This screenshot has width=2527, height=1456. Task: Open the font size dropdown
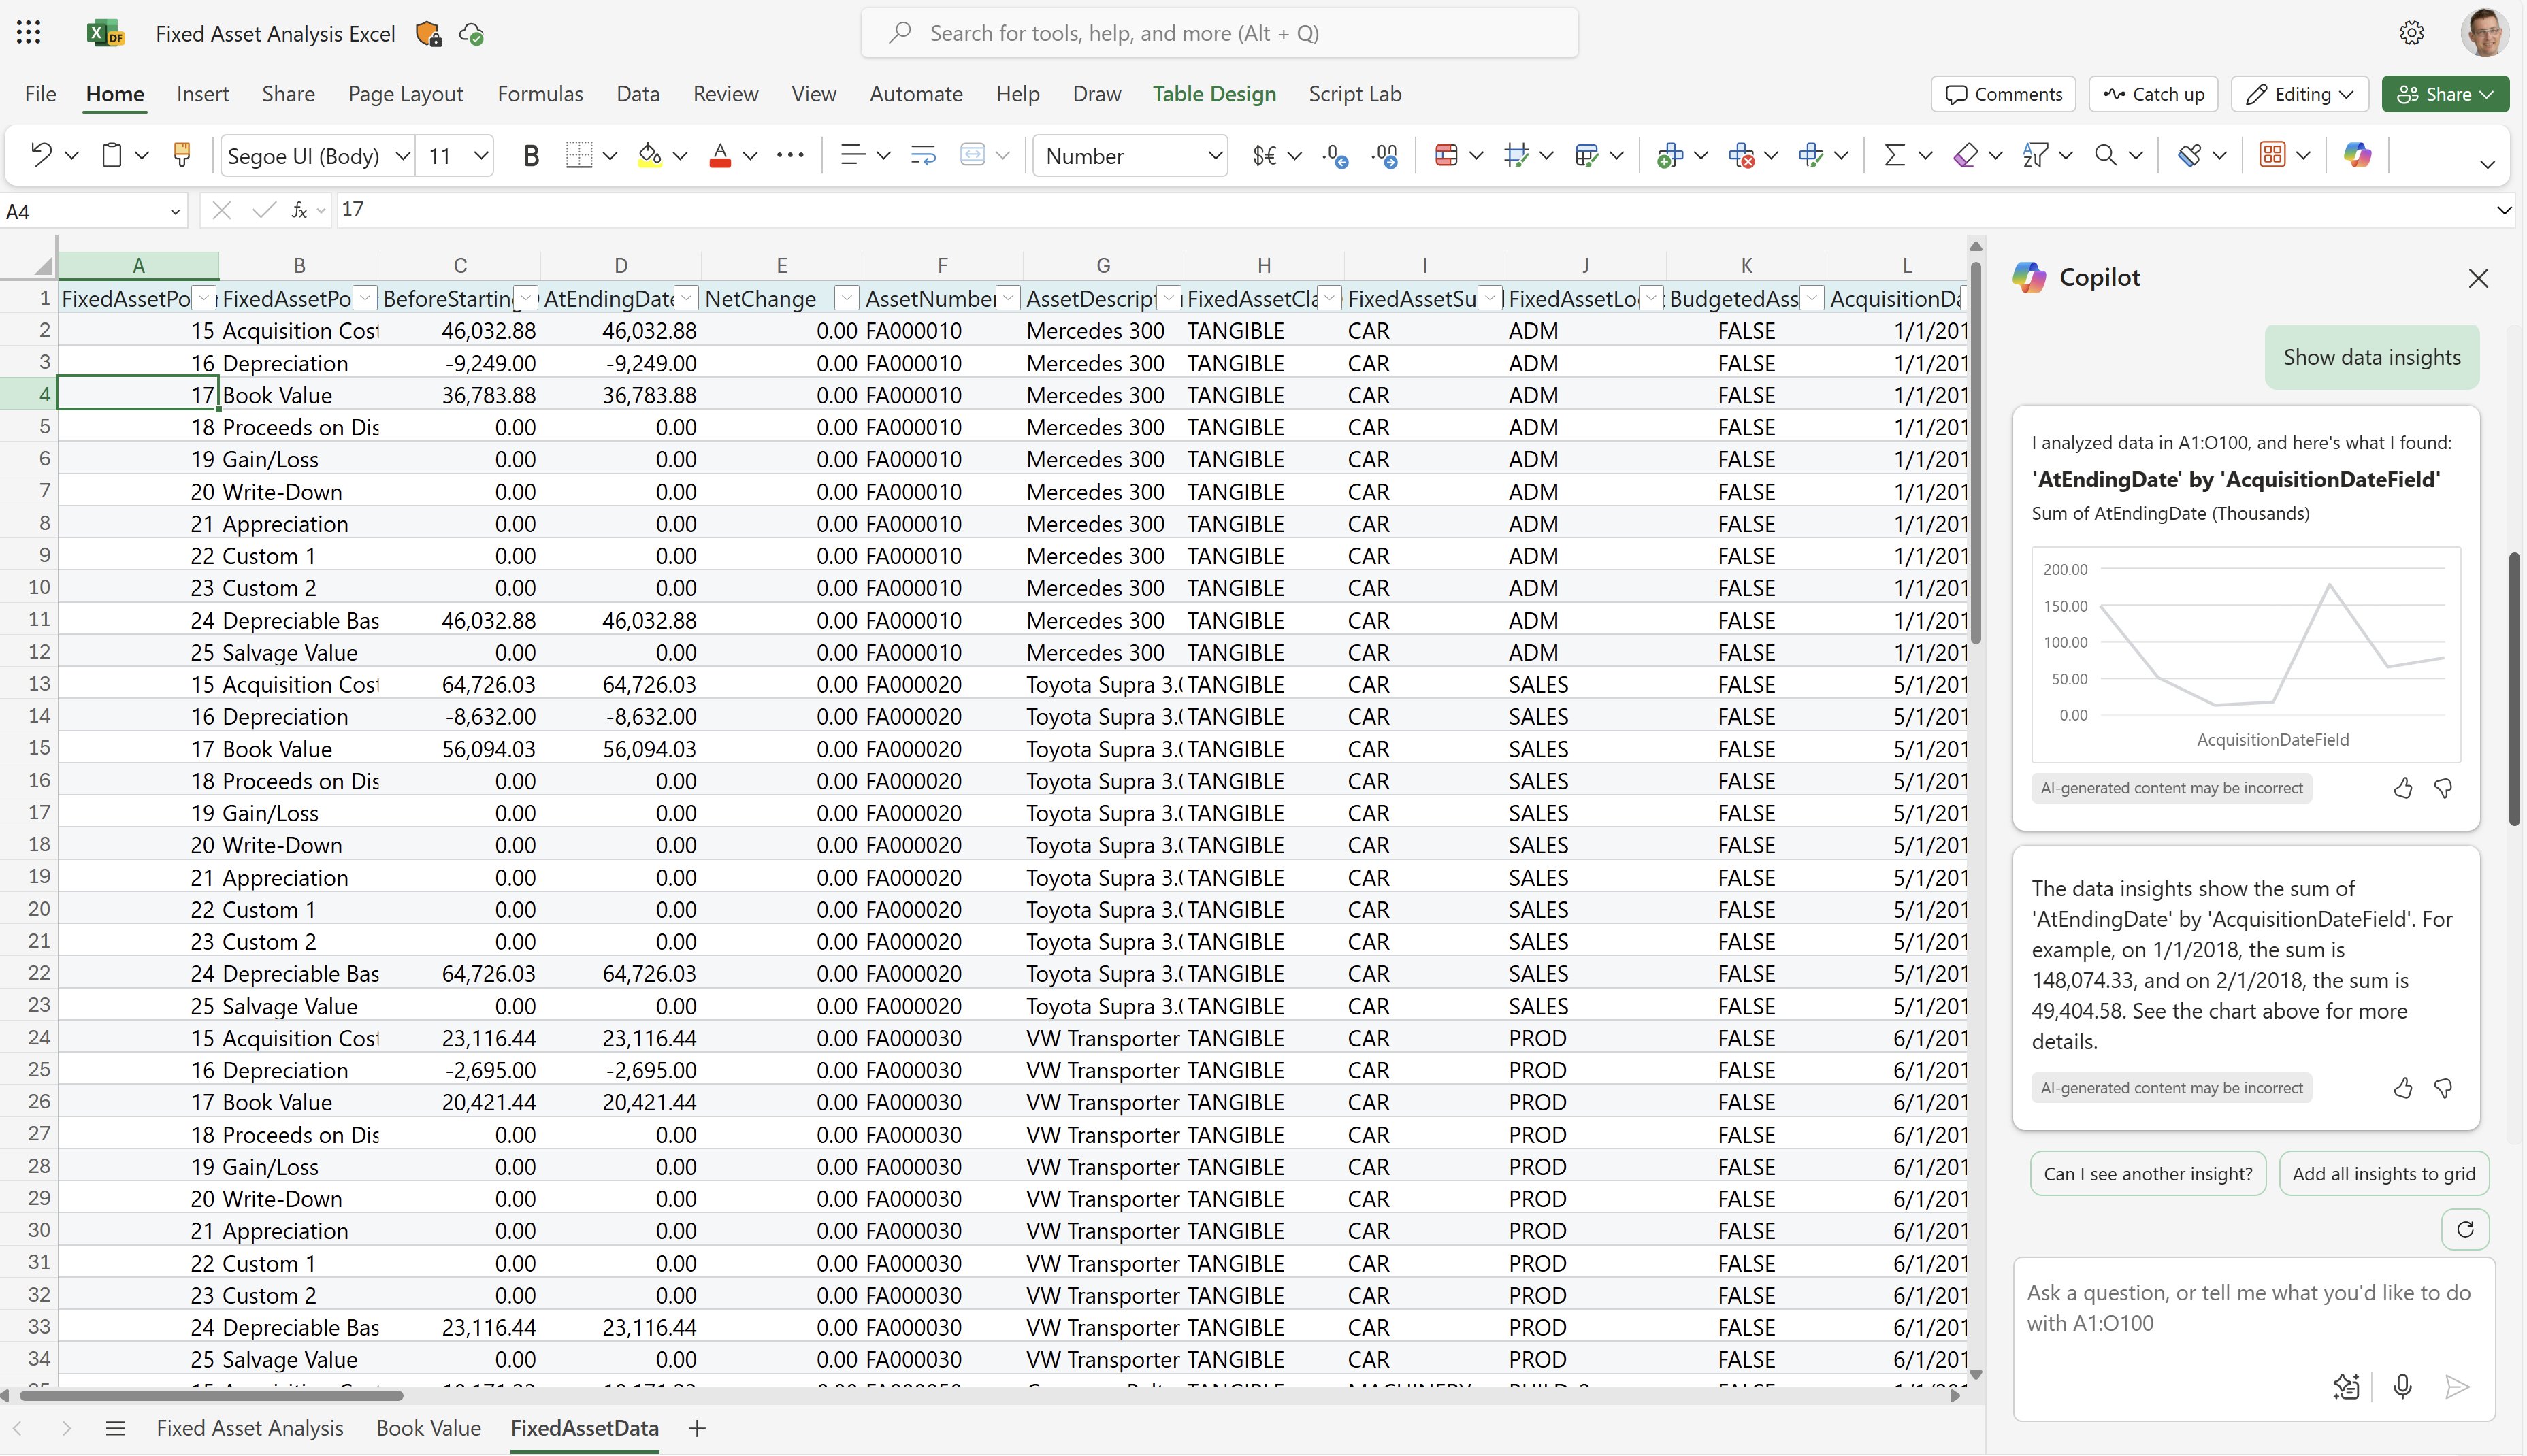[x=478, y=155]
